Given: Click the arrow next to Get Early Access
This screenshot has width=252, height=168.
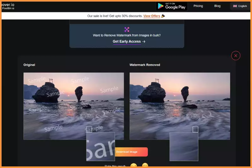Looking at the screenshot, I should (x=144, y=42).
